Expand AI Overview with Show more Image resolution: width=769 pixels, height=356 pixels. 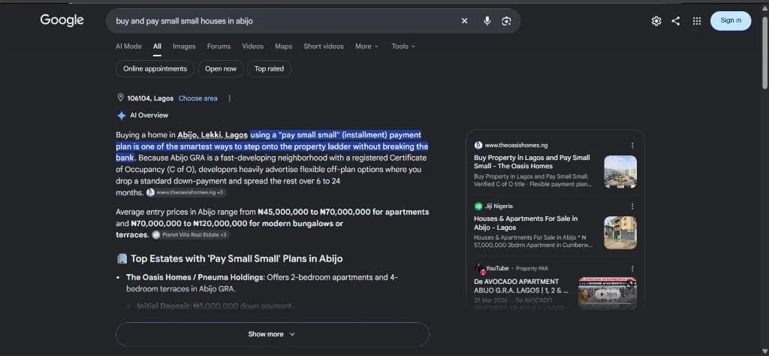(x=272, y=334)
